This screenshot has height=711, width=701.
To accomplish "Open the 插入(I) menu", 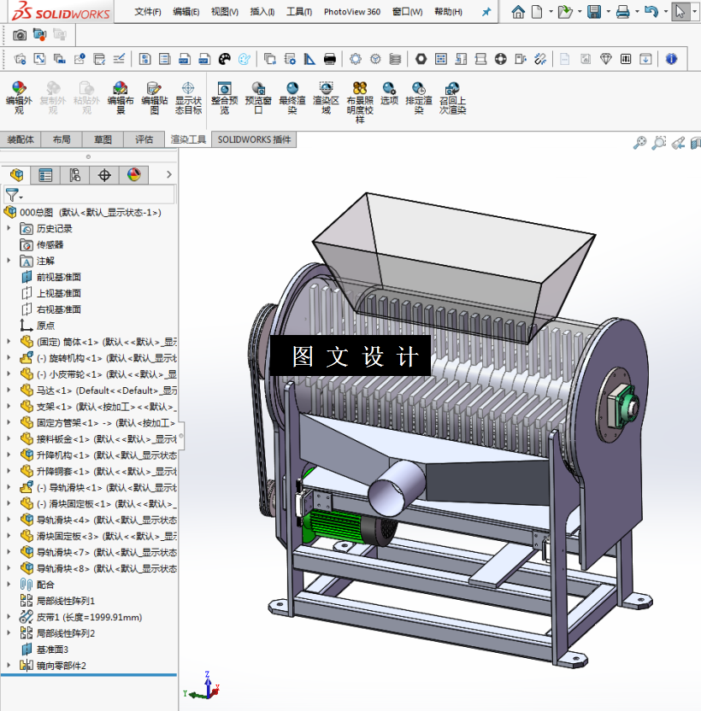I will point(262,12).
